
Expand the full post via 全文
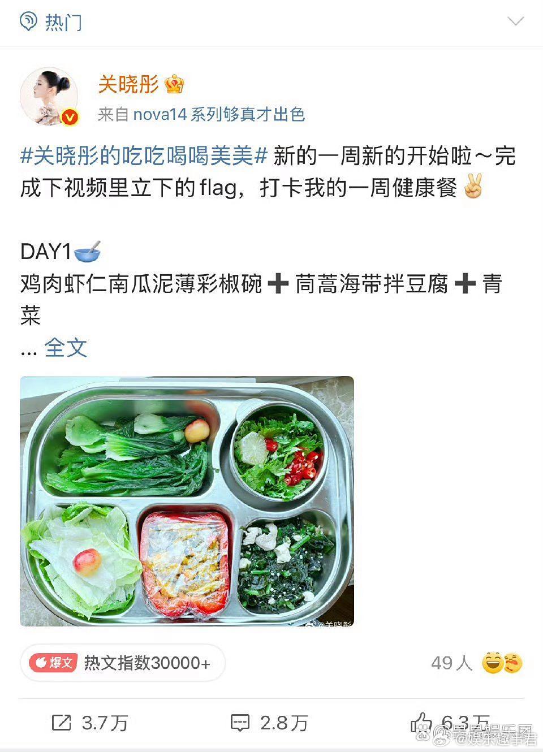(x=66, y=348)
